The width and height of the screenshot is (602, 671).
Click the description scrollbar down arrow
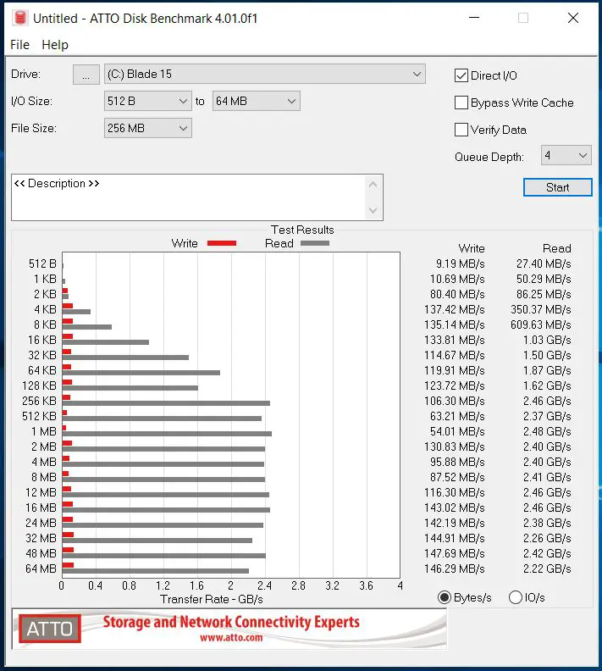[x=373, y=210]
